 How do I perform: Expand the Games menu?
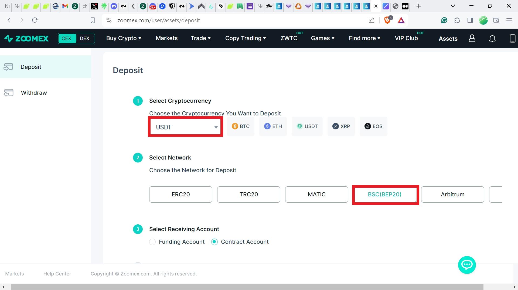tap(323, 38)
